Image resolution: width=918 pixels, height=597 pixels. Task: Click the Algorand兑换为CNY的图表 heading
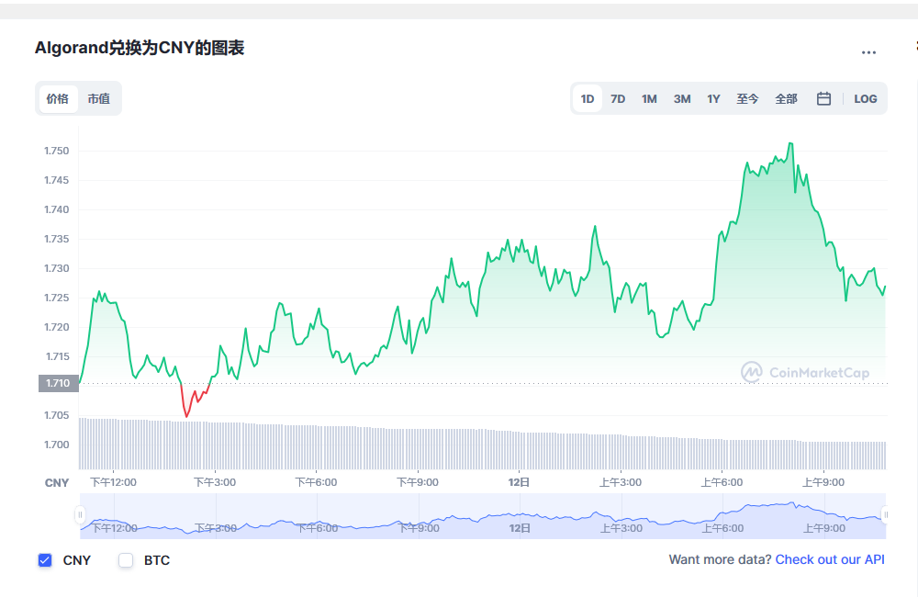[140, 48]
